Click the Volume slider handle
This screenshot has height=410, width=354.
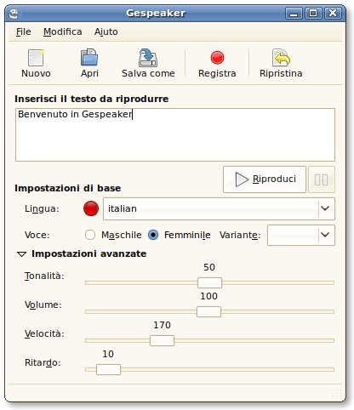point(208,311)
